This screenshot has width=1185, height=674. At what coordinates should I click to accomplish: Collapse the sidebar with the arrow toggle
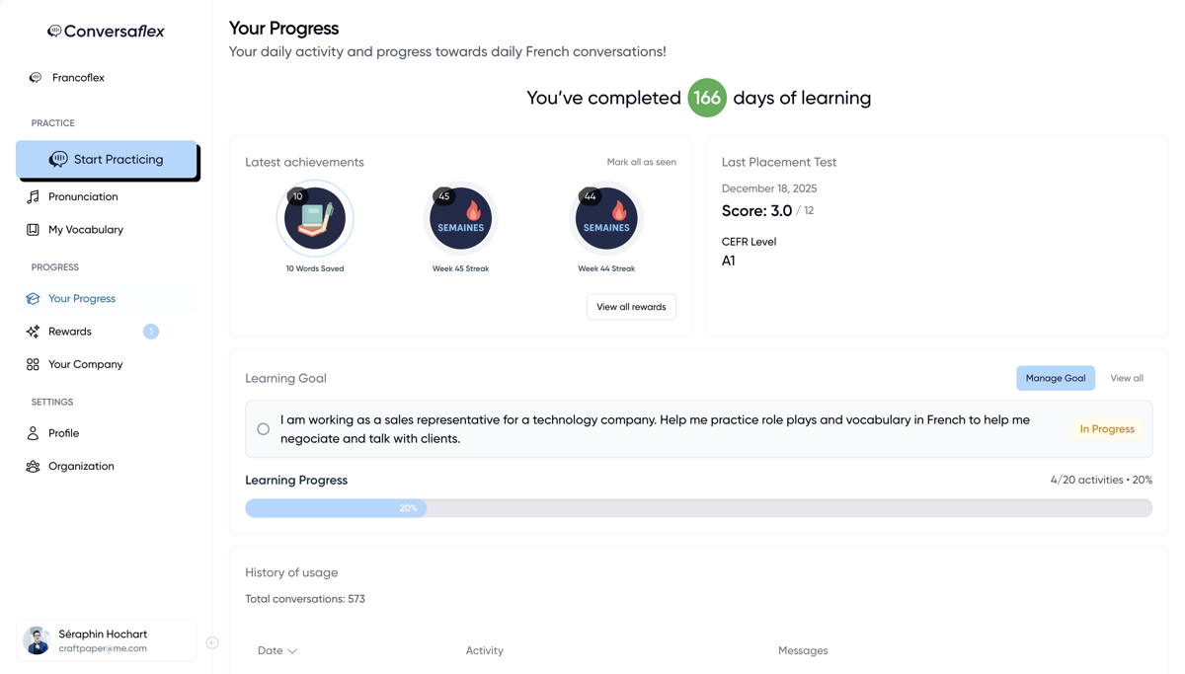click(212, 643)
